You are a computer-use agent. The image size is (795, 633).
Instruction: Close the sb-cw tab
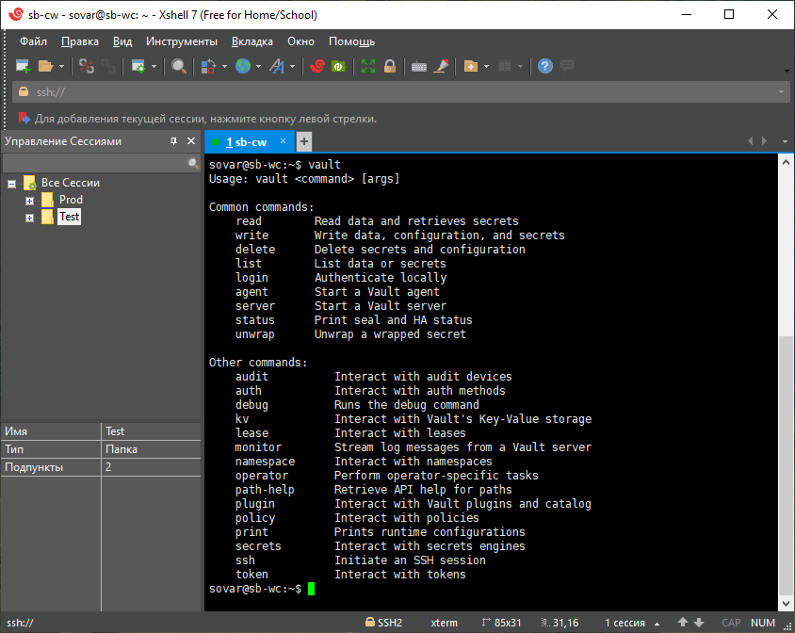click(x=283, y=141)
